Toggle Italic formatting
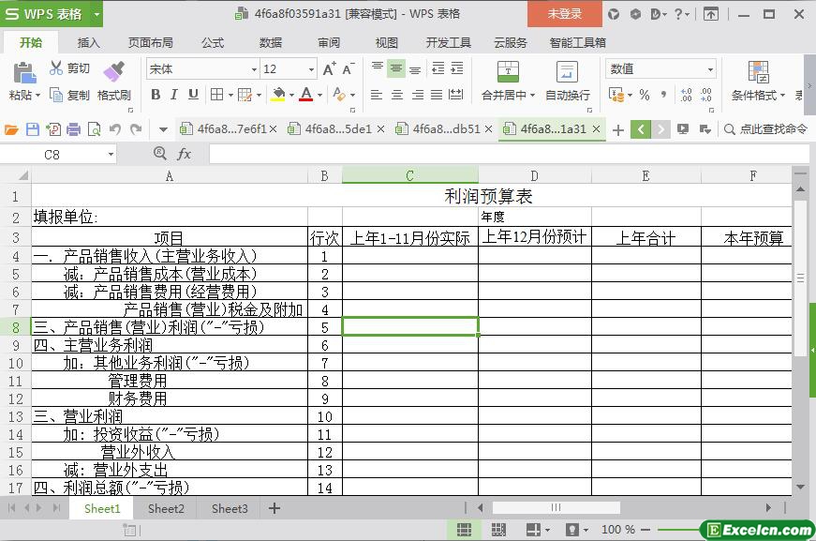816x541 pixels. coord(174,95)
